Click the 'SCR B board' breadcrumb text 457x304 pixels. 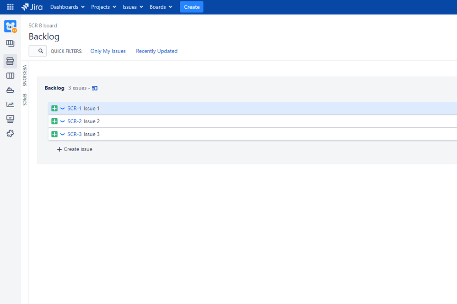coord(43,26)
